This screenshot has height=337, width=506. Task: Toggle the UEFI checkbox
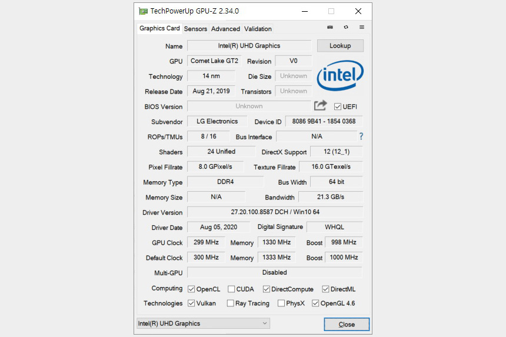tap(338, 106)
